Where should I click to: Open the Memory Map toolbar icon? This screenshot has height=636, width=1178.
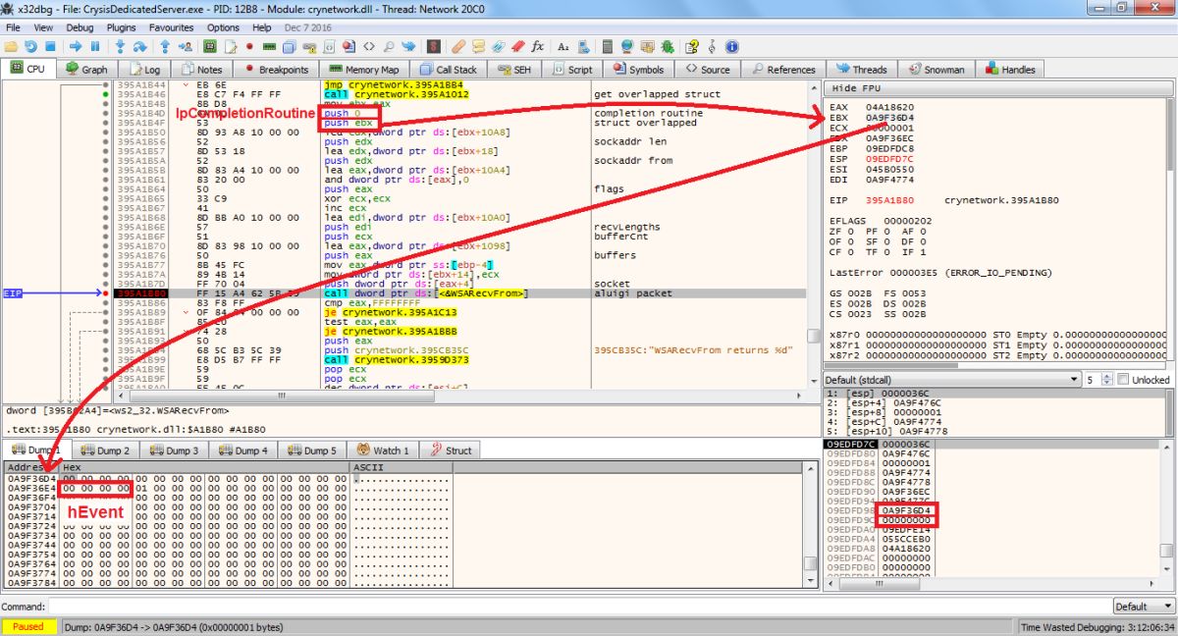point(269,46)
